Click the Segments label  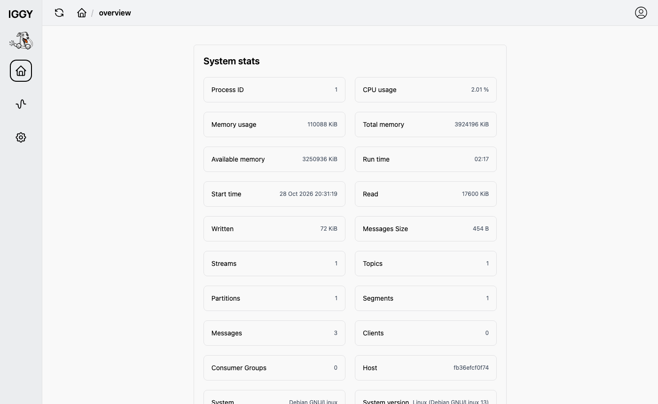click(378, 298)
